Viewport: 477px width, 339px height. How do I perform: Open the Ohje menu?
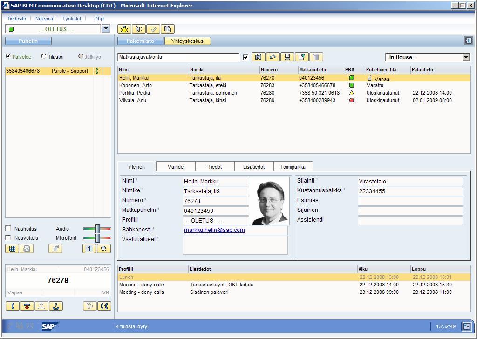click(x=99, y=19)
